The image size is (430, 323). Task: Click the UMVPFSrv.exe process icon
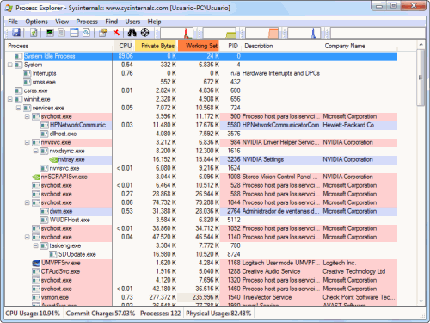point(36,263)
